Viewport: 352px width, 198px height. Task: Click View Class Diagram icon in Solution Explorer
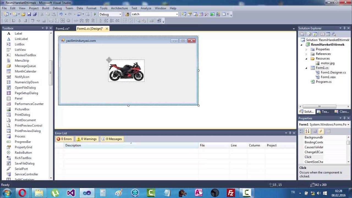(334, 34)
